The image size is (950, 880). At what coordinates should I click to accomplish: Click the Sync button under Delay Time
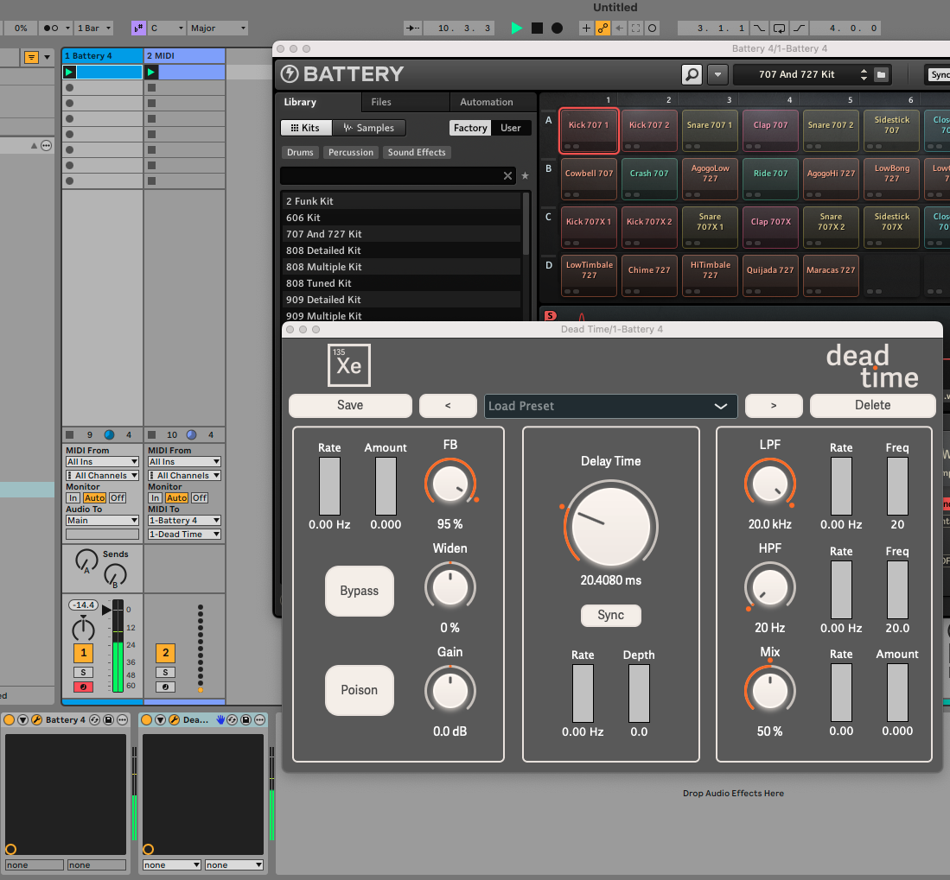610,615
